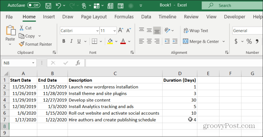263x137 pixels.
Task: Switch to the Formulas tab
Action: 124,17
